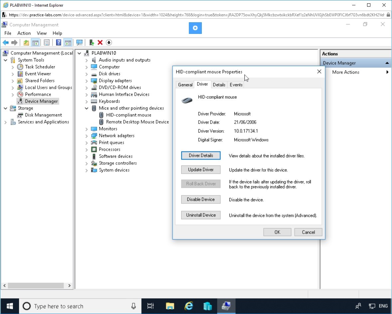Click Update device driver toolbar icon

pyautogui.click(x=91, y=43)
